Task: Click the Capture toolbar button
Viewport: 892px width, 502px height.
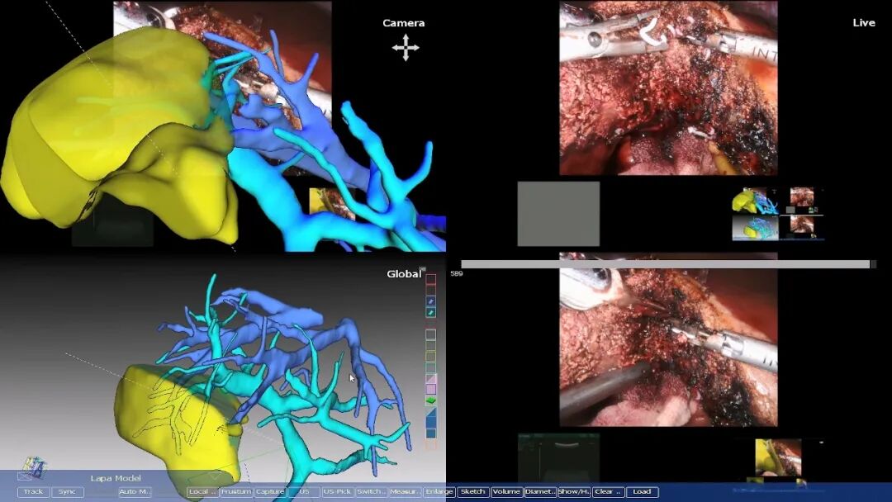Action: (269, 492)
